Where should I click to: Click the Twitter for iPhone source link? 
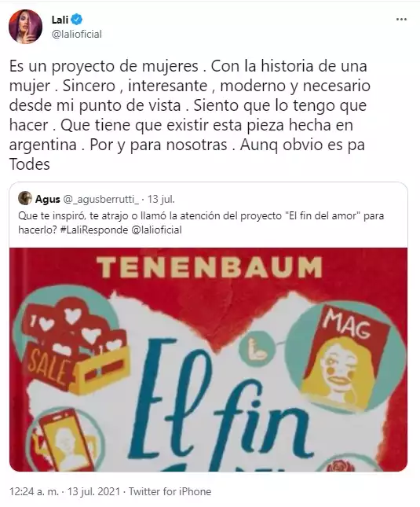point(170,491)
